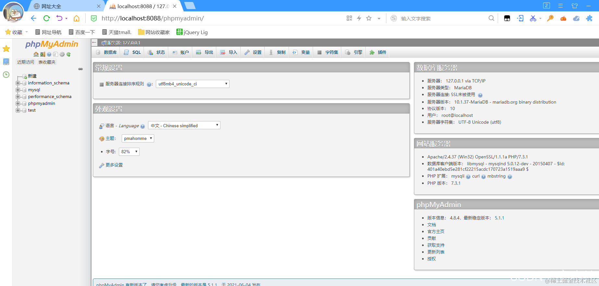Open the 82% font size dropdown

coord(129,152)
